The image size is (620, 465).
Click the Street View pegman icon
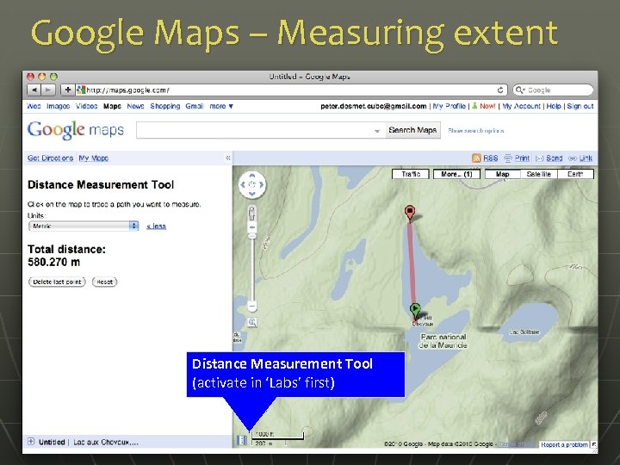point(251,214)
